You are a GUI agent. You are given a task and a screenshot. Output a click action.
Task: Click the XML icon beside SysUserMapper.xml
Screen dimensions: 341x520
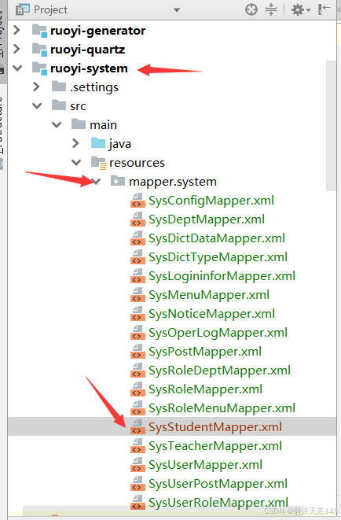[137, 465]
